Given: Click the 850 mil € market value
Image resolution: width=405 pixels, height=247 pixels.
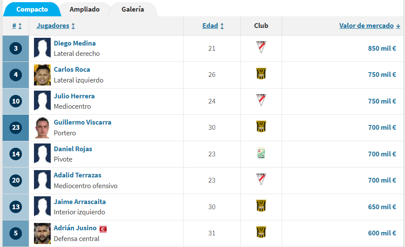Looking at the screenshot, I should (x=382, y=48).
